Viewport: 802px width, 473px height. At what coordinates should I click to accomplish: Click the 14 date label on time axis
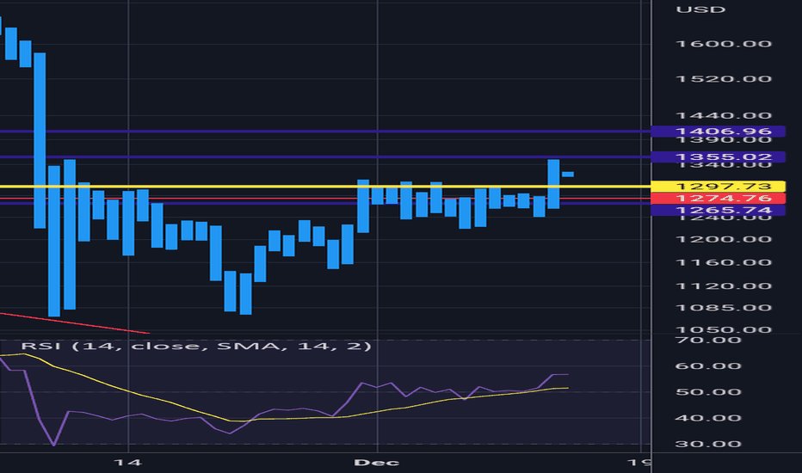(128, 463)
